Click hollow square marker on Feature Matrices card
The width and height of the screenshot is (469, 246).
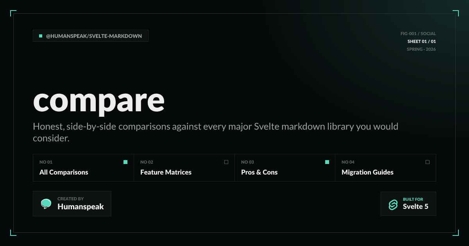[226, 162]
